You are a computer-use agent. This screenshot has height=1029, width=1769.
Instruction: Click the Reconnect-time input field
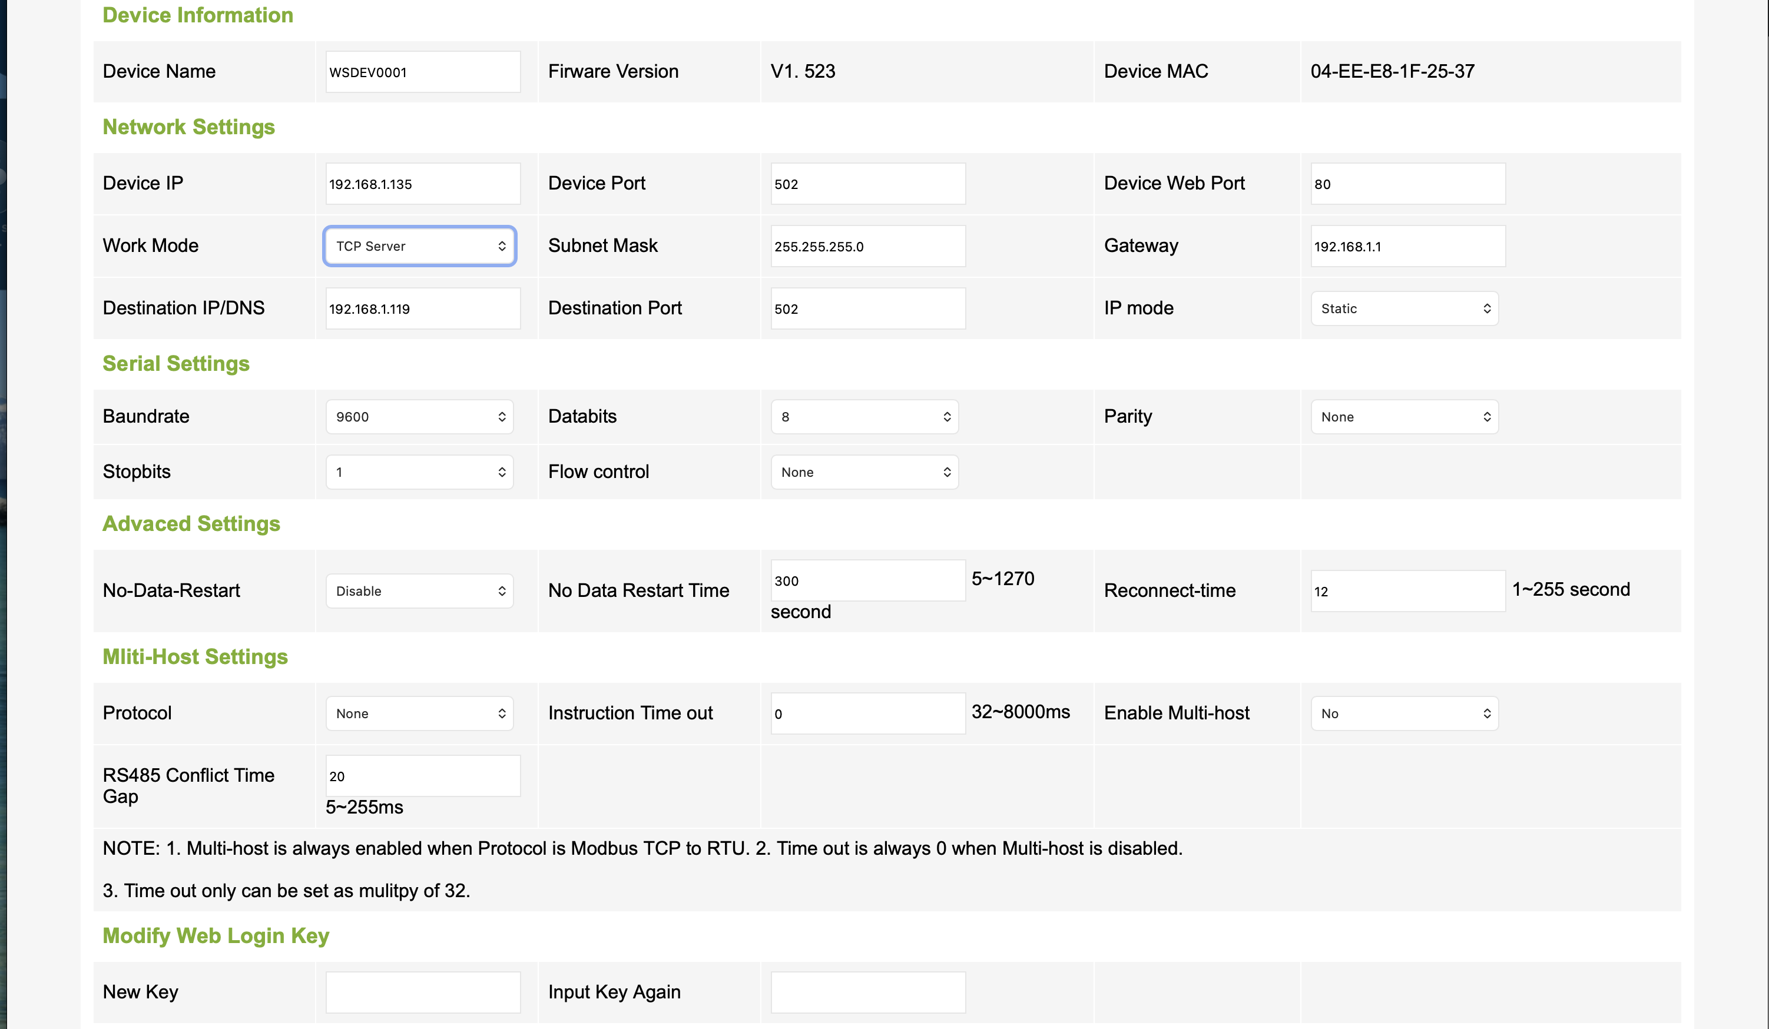(1407, 590)
